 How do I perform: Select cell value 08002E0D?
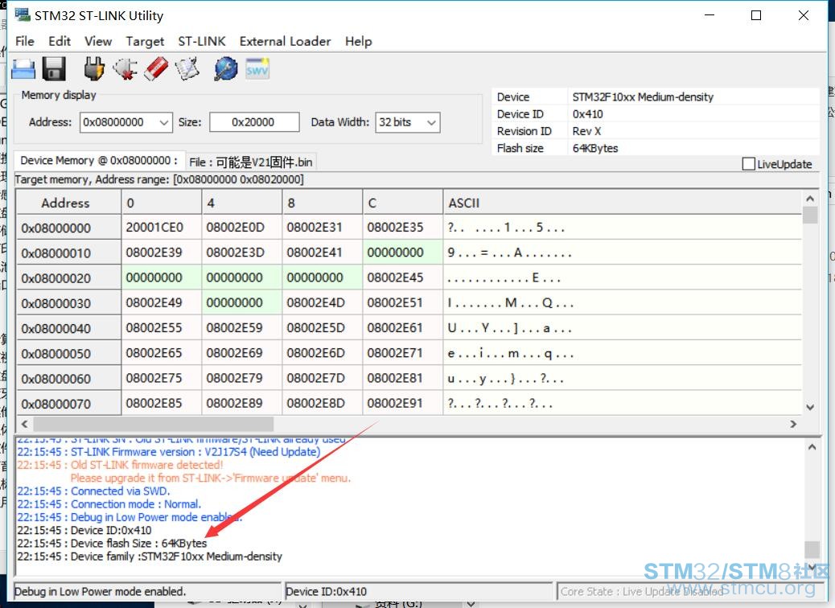(x=242, y=228)
